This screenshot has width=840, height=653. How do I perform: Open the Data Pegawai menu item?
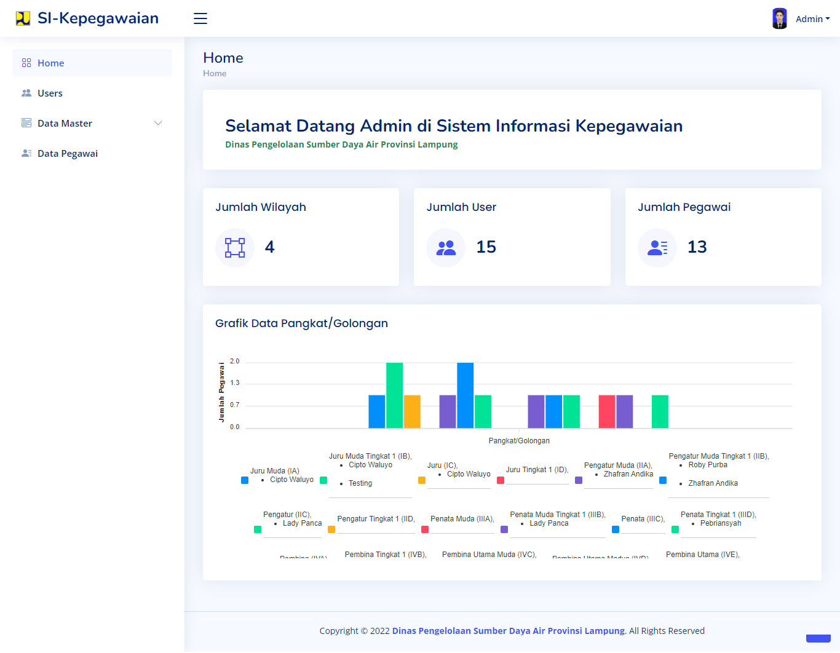[x=68, y=154]
